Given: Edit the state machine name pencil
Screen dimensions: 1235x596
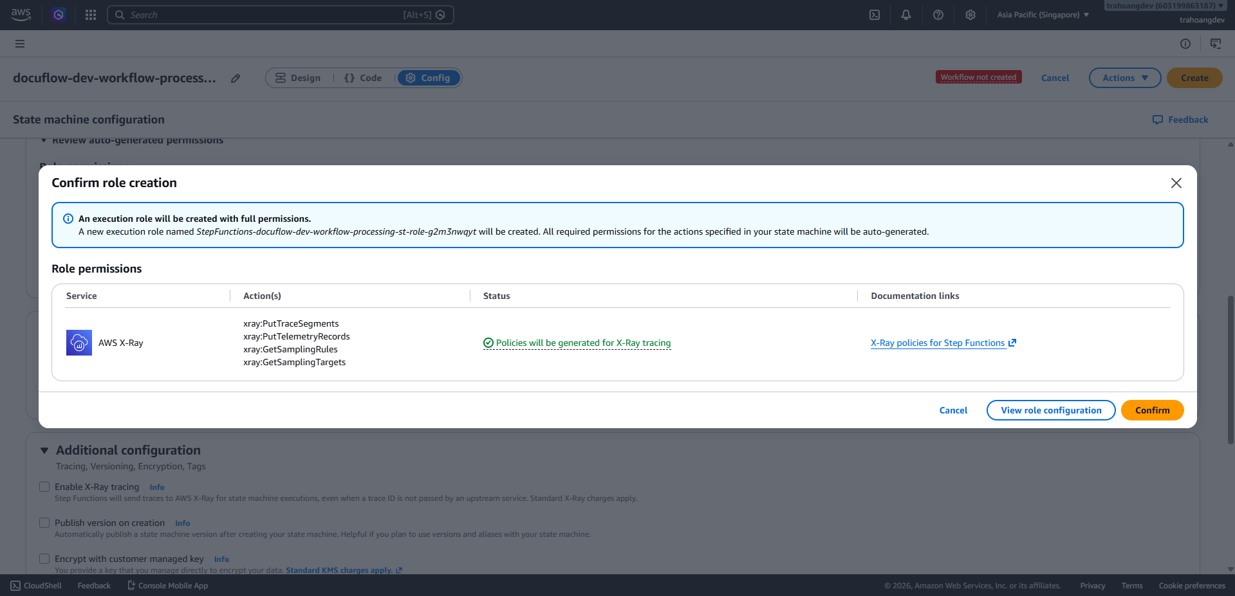Looking at the screenshot, I should (x=236, y=78).
